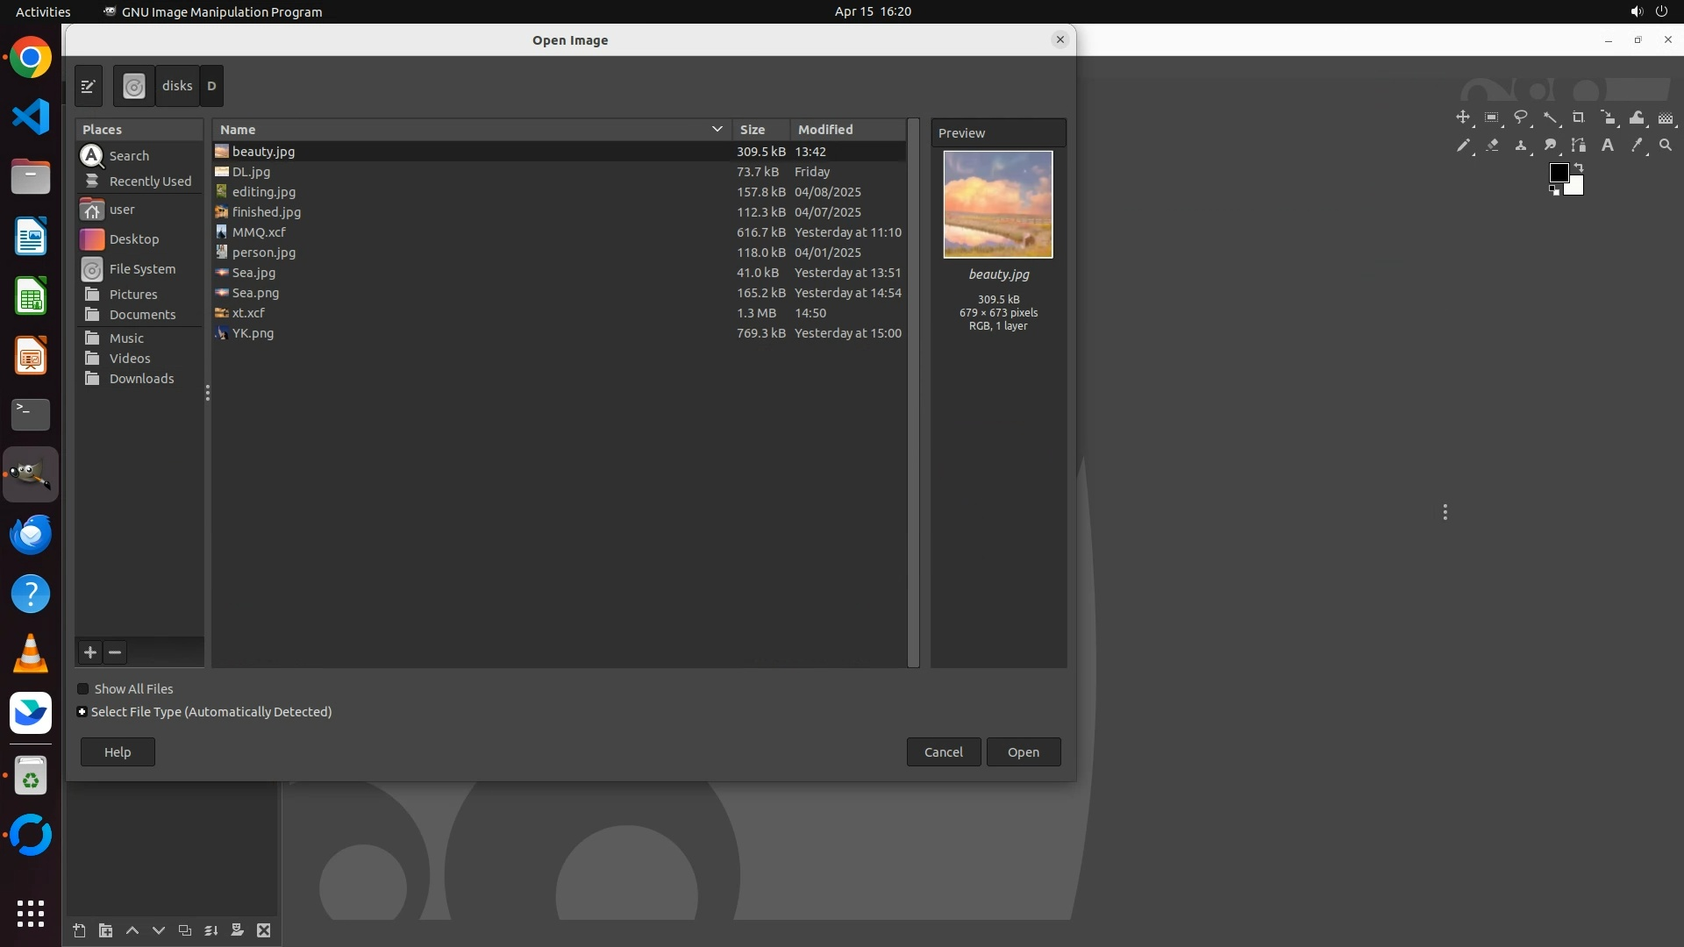Open the Pictures place in sidebar
This screenshot has height=947, width=1684.
tap(133, 295)
